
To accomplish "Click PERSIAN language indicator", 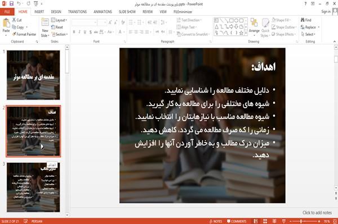I will click(37, 221).
